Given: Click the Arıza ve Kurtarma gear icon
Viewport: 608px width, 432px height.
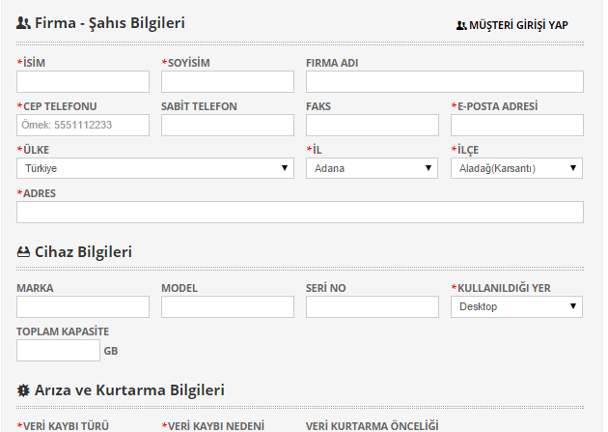Looking at the screenshot, I should coord(23,390).
